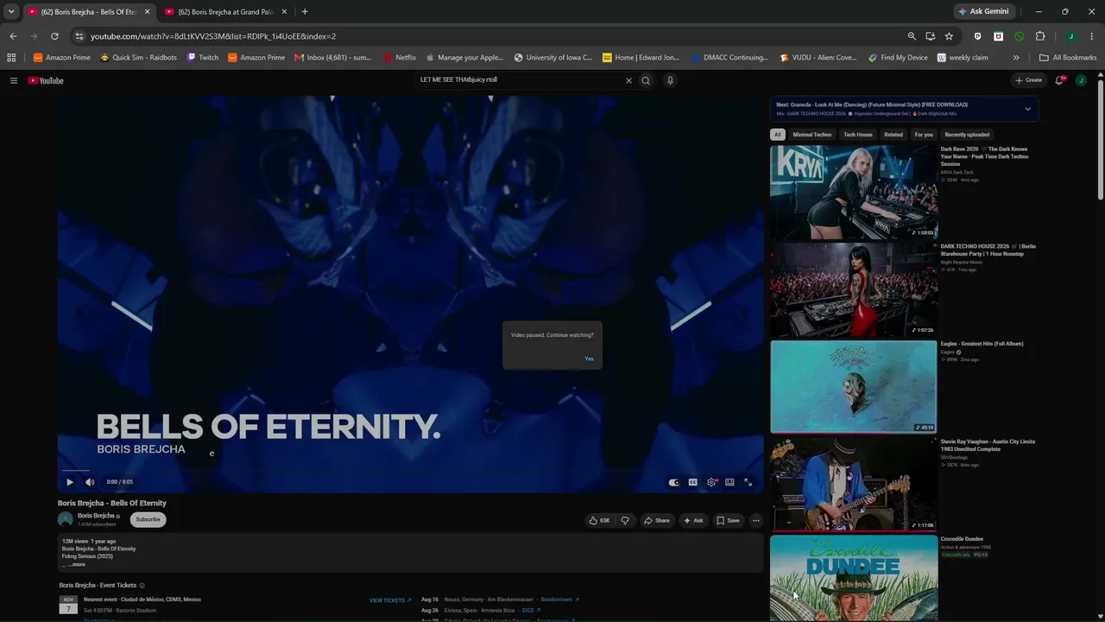Open the Crocodile Dundee movie thumbnail
The height and width of the screenshot is (622, 1105).
click(854, 577)
